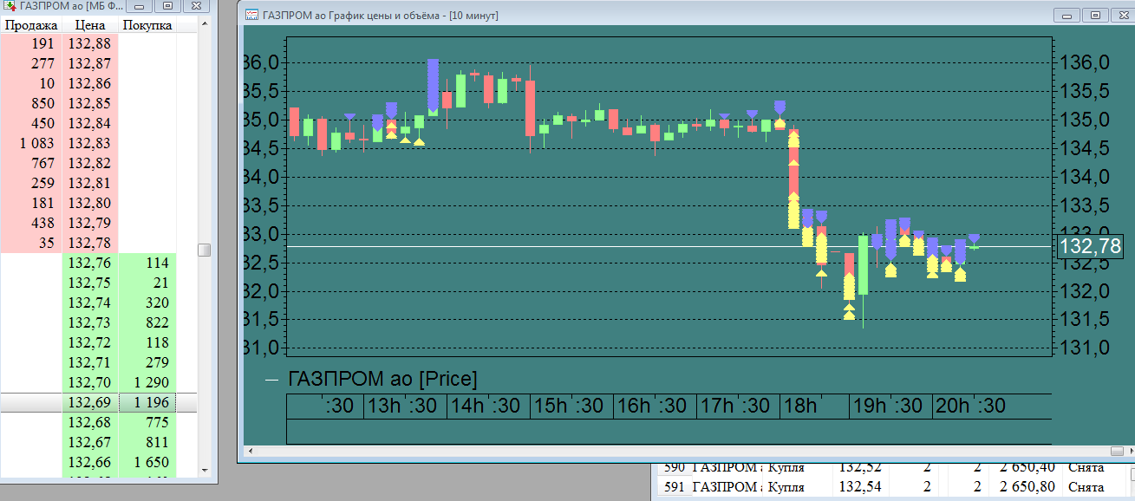Select the sell price 132,80
This screenshot has height=501, width=1135.
pyautogui.click(x=89, y=203)
